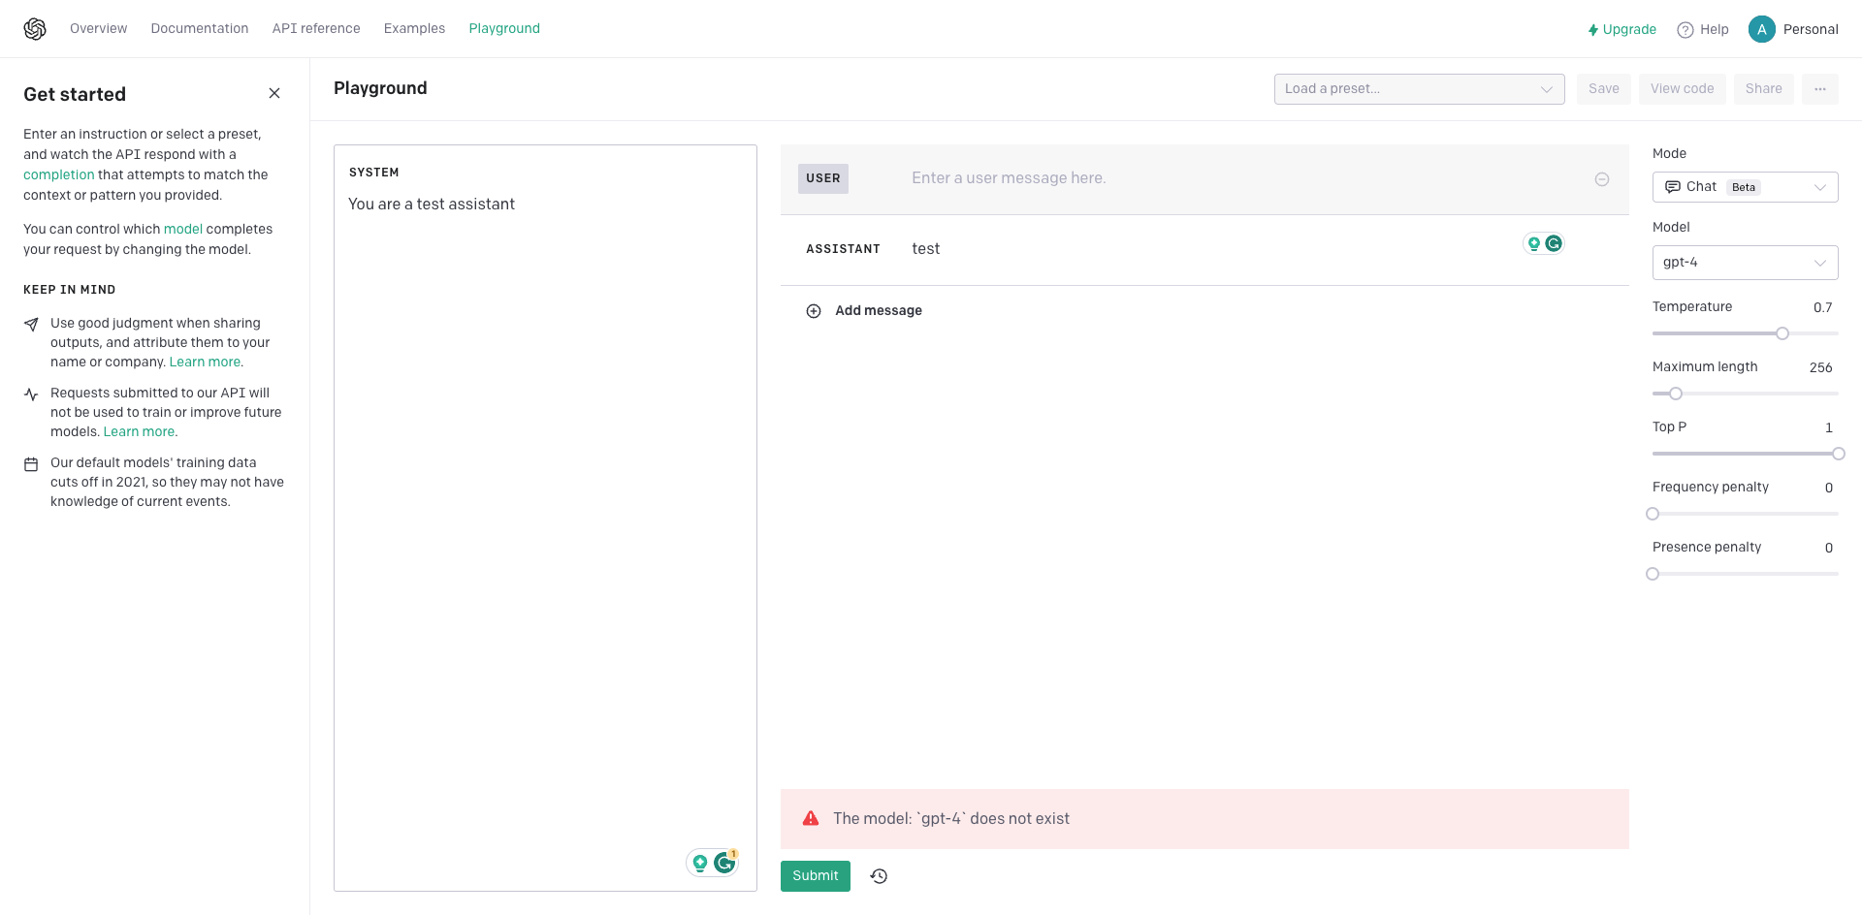Click Grammarly icon in assistant message row
Viewport: 1862px width, 915px height.
pos(1554,243)
